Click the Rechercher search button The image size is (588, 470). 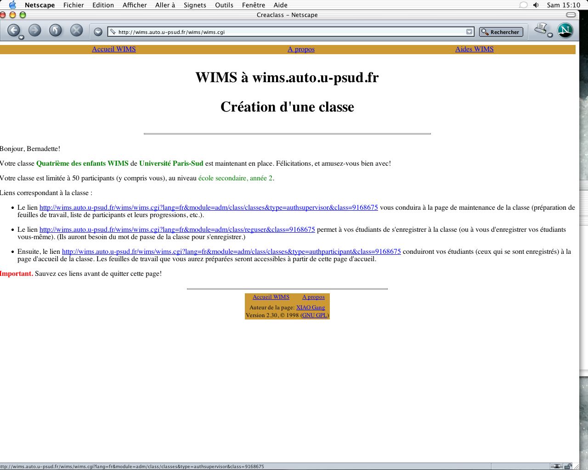point(501,32)
